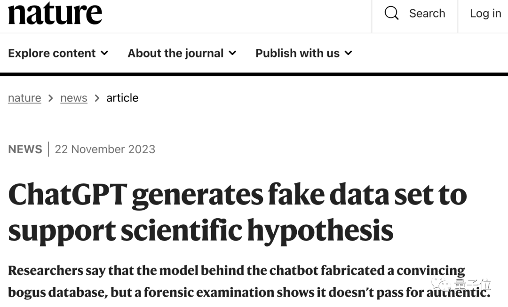Viewport: 508px width, 307px height.
Task: Click the article breadcrumb text
Action: click(122, 98)
